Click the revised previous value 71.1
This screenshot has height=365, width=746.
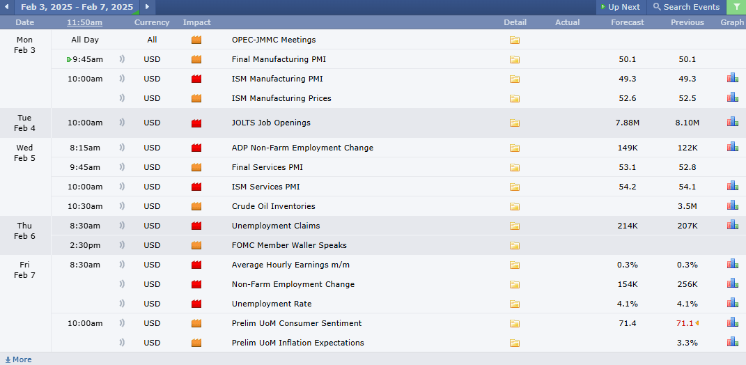pos(685,324)
